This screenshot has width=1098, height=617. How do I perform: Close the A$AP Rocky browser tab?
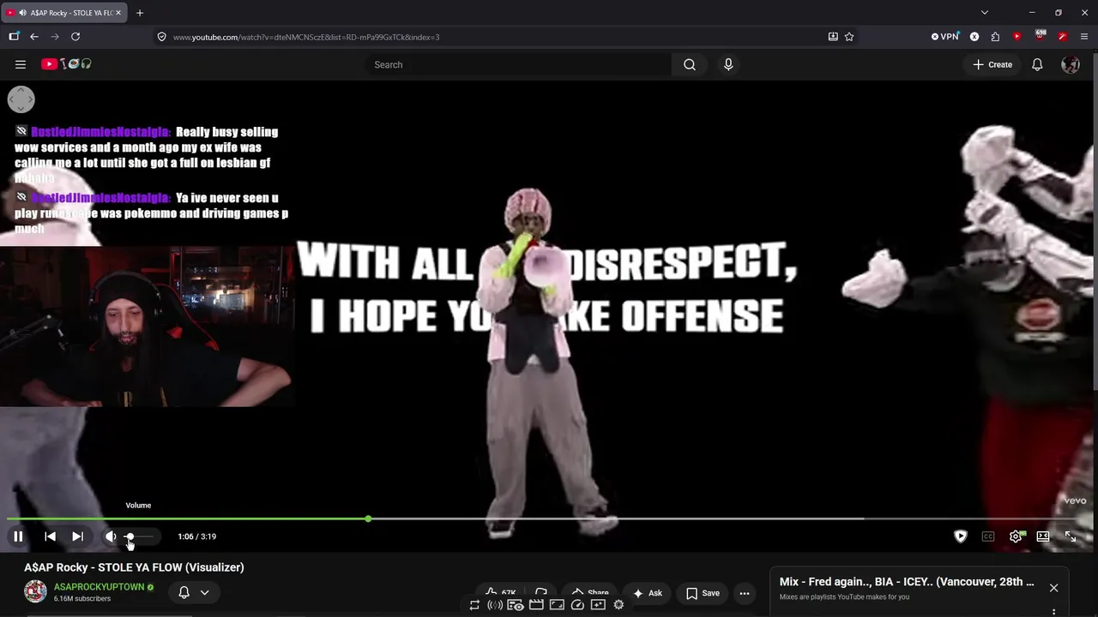click(x=118, y=13)
